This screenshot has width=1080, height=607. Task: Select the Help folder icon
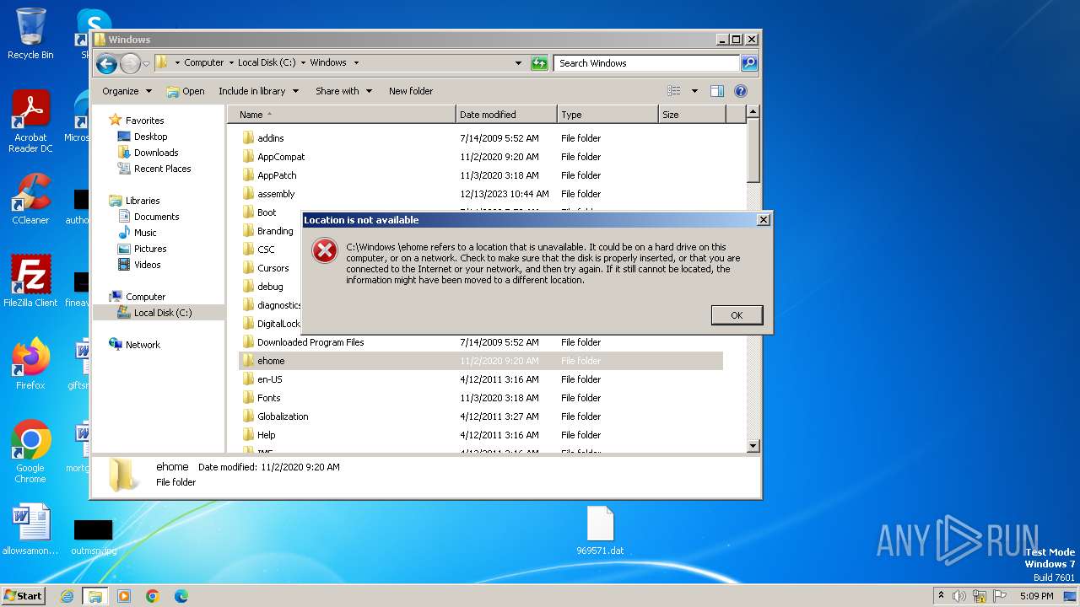[248, 435]
